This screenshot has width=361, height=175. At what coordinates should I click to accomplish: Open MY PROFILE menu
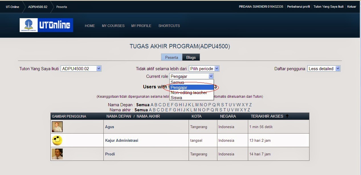click(x=141, y=26)
